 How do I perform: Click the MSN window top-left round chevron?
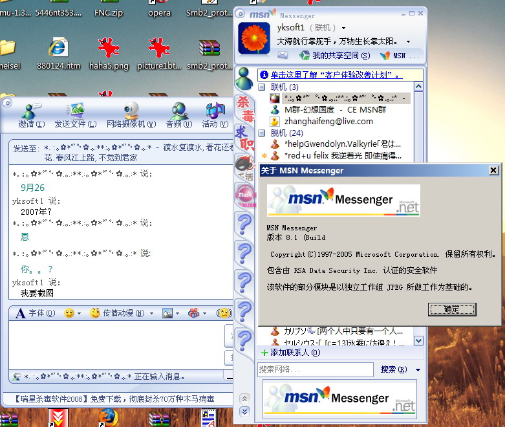point(240,14)
